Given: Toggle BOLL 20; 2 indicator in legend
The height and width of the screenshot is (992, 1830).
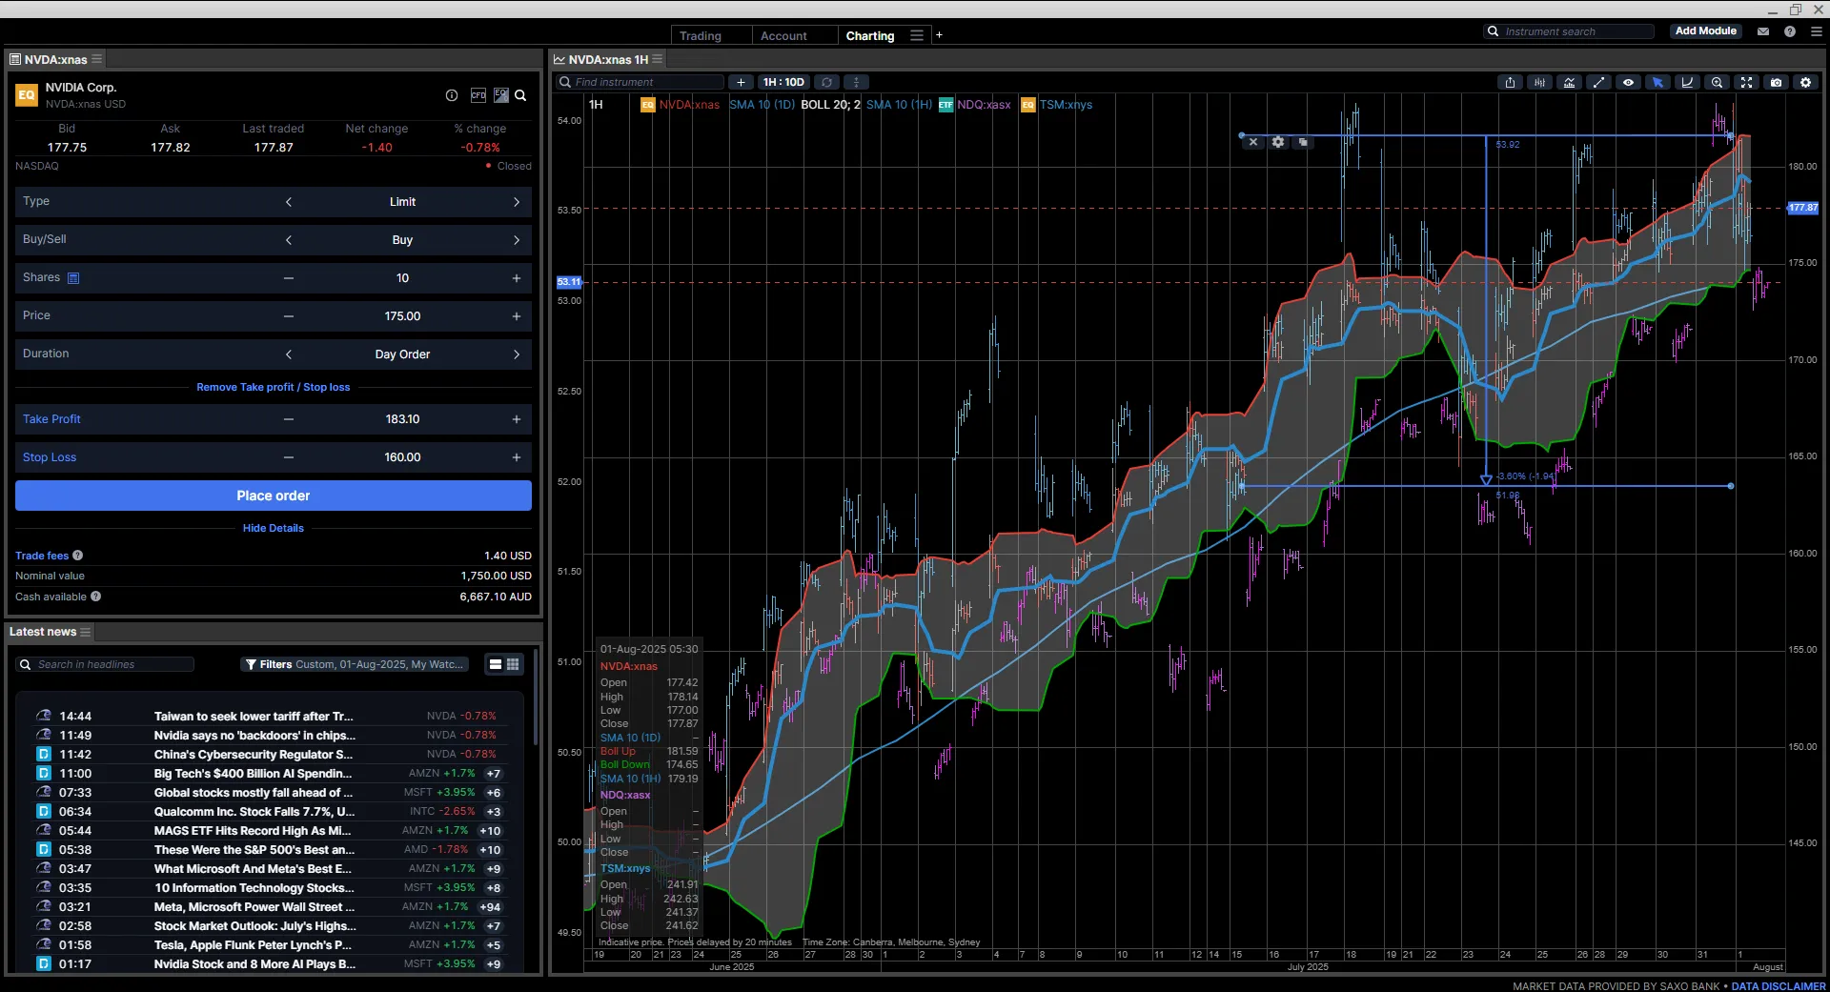Looking at the screenshot, I should (830, 105).
